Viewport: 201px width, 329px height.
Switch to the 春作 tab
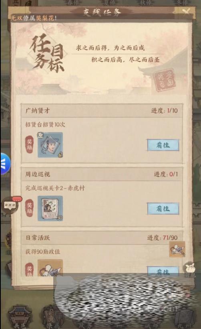[x=74, y=3]
